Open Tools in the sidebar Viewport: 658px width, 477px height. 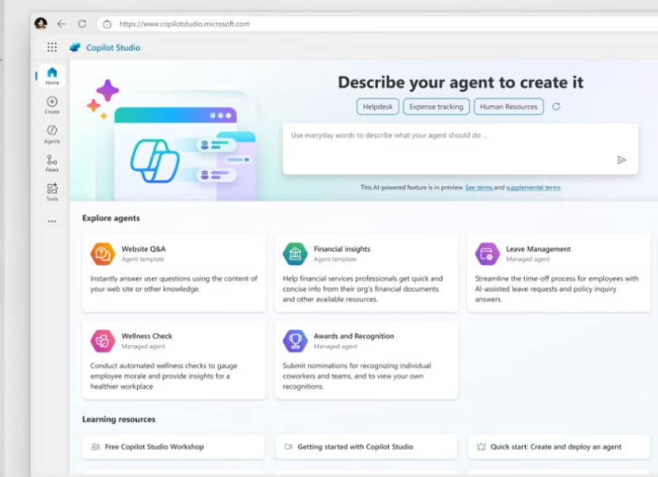point(52,192)
